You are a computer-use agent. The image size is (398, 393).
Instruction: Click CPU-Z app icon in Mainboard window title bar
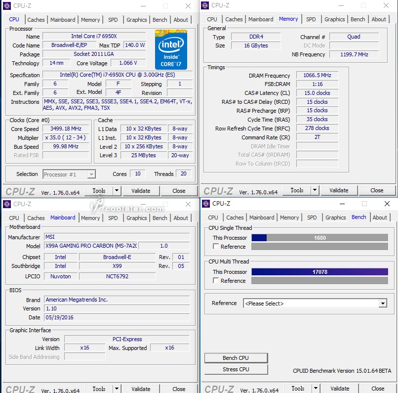pos(7,204)
